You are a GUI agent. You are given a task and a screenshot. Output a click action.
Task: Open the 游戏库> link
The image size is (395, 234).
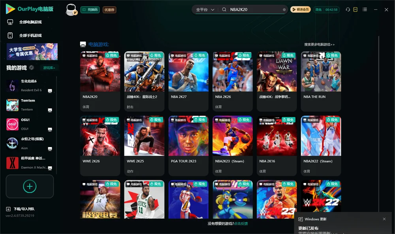(x=49, y=68)
